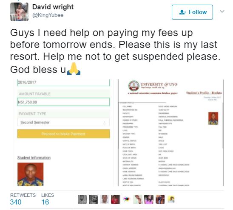Select the 2016/2017 session field
Viewport: 233px width, 210px height.
coord(63,82)
